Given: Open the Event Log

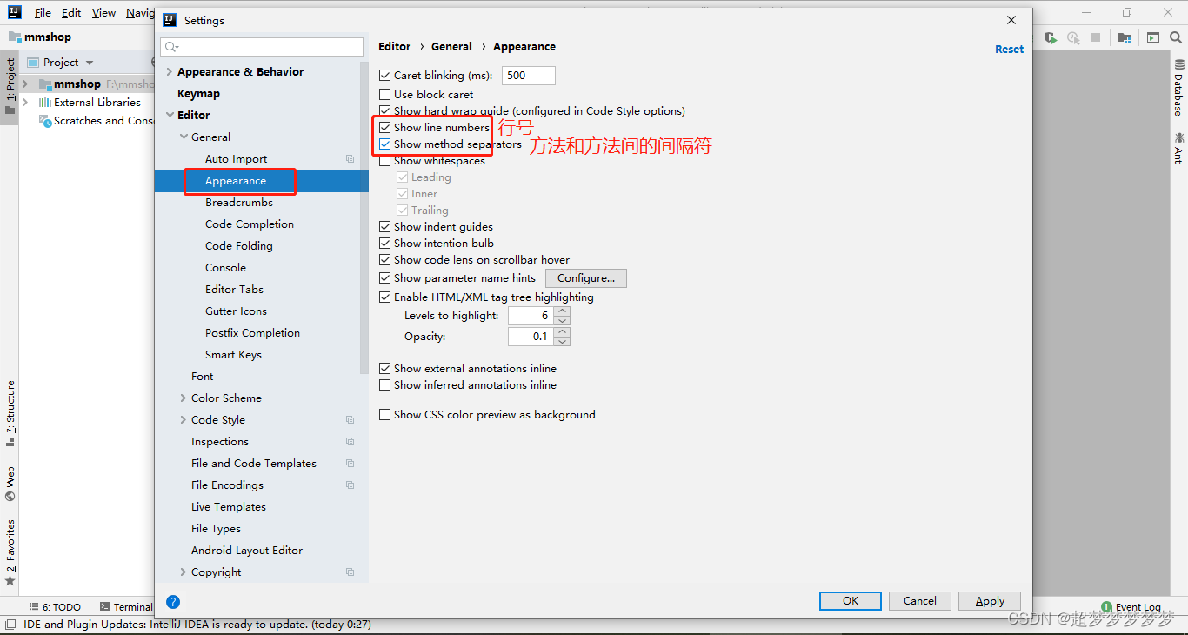Looking at the screenshot, I should (1131, 607).
